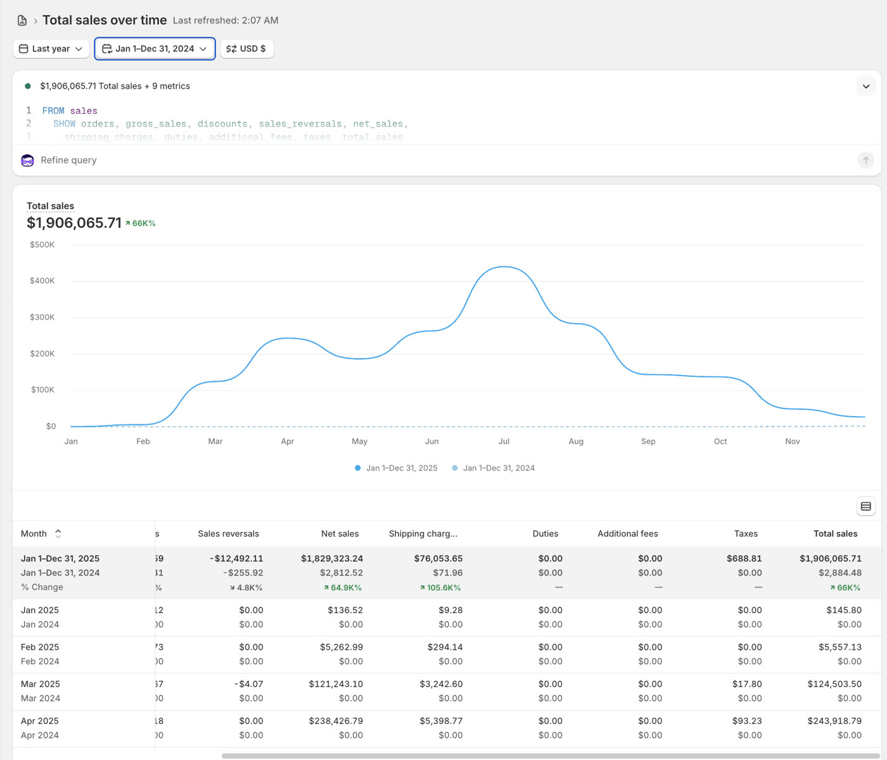The image size is (887, 760).
Task: Open the Last year date preset dropdown
Action: point(51,49)
